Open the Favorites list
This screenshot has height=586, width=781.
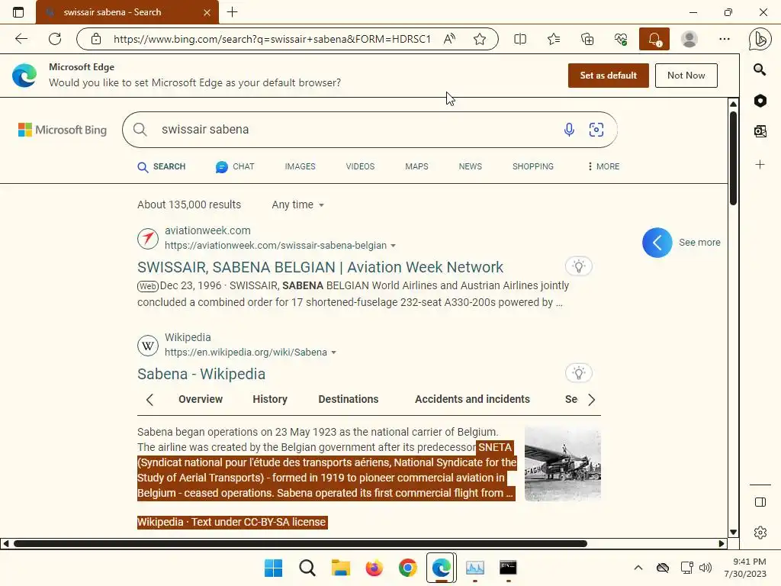[554, 39]
